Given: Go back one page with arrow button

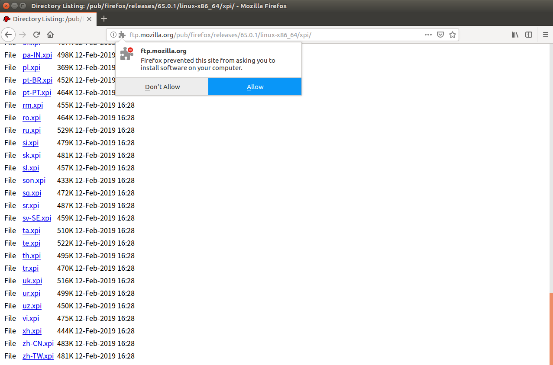Looking at the screenshot, I should point(8,35).
